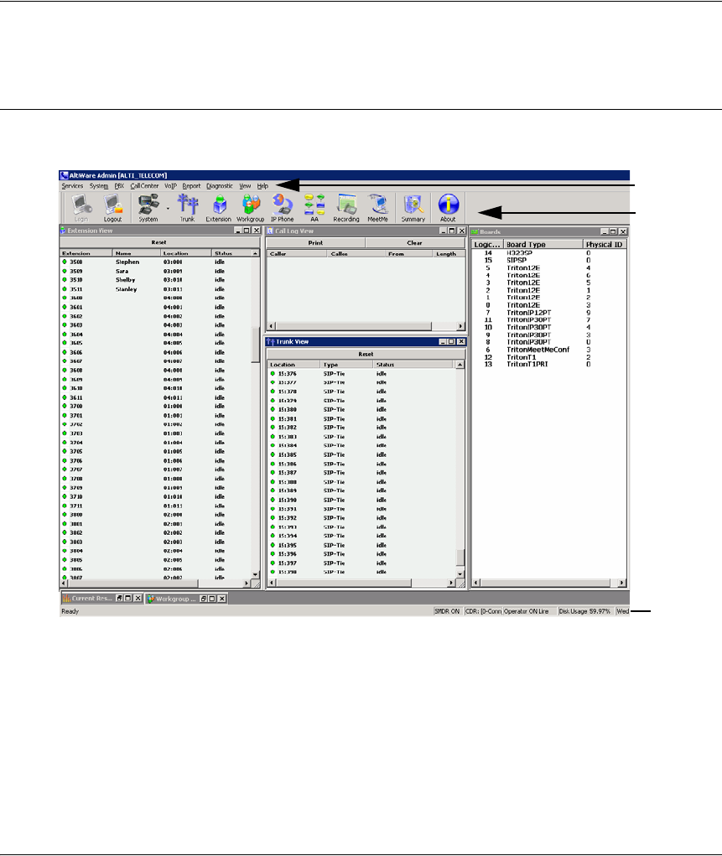The height and width of the screenshot is (856, 722).
Task: Open the Call Center menu
Action: 144,186
